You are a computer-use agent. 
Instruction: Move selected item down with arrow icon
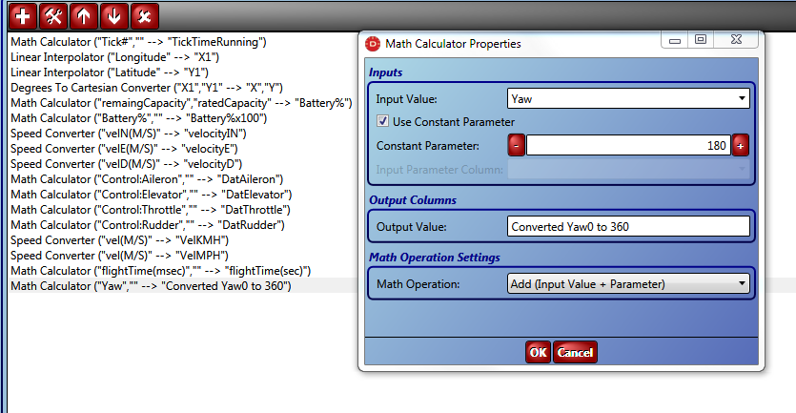click(114, 16)
